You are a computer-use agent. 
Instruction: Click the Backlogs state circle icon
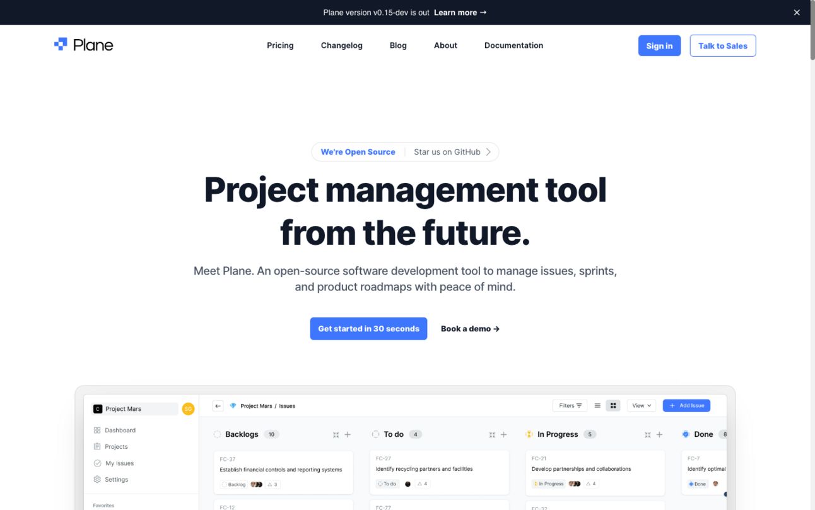point(218,434)
